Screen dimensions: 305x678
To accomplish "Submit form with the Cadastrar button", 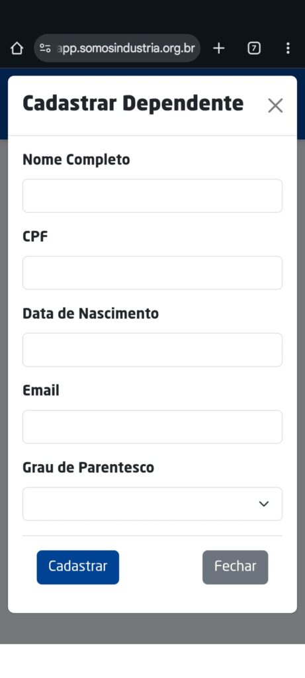I will pos(78,567).
